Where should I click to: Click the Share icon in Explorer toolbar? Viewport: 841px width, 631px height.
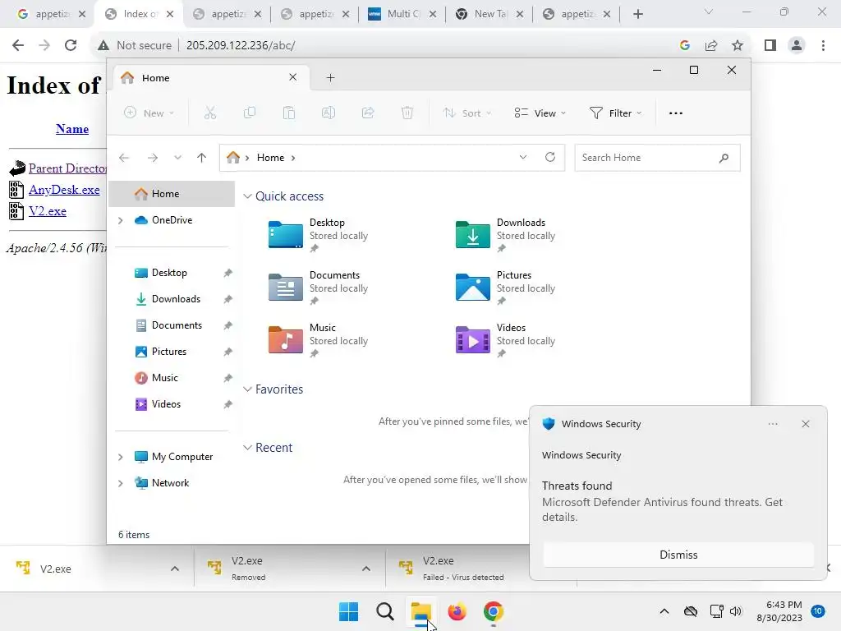368,113
